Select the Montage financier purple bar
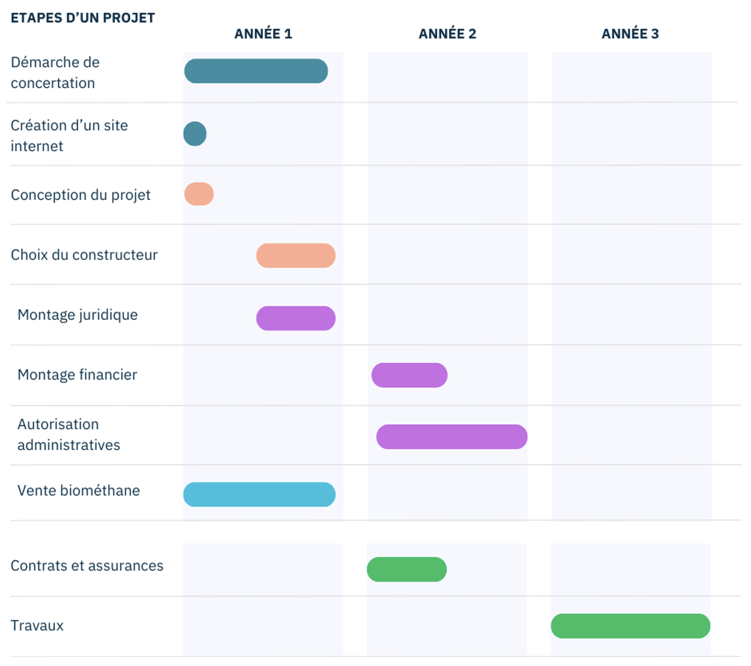The width and height of the screenshot is (751, 666). point(409,375)
